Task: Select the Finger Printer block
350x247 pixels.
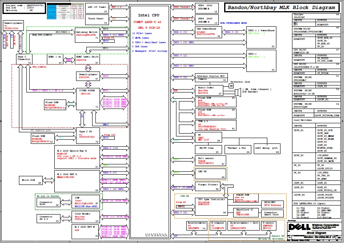Action: (x=208, y=186)
